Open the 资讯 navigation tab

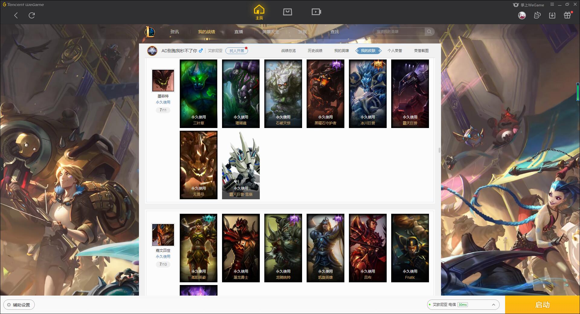174,32
